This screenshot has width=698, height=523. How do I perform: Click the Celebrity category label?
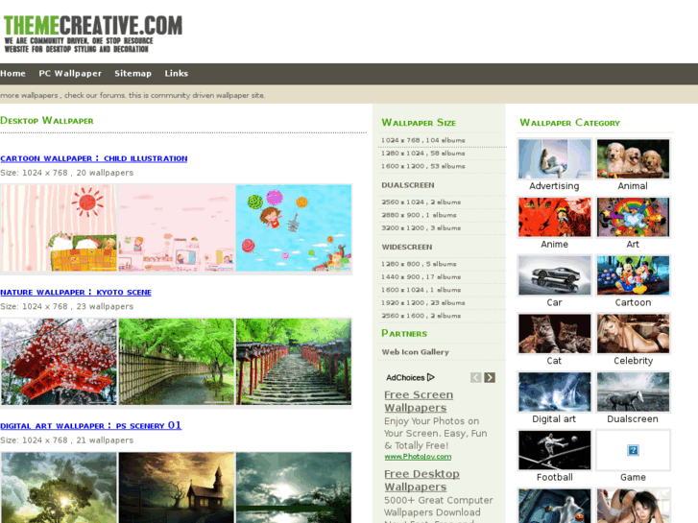coord(633,361)
